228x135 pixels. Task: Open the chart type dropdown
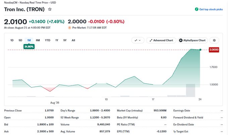138,40
